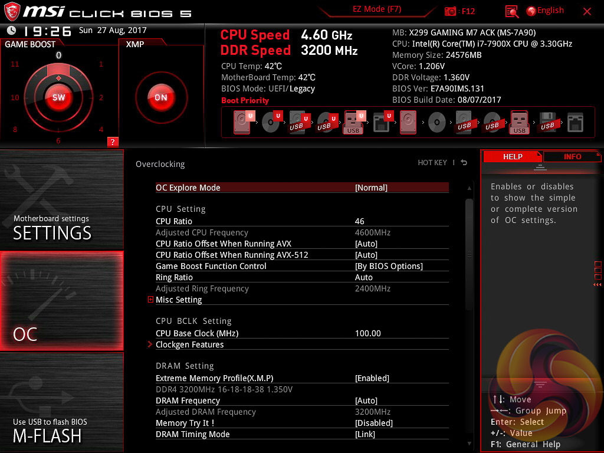Click the clock icon beside the time

[12, 30]
